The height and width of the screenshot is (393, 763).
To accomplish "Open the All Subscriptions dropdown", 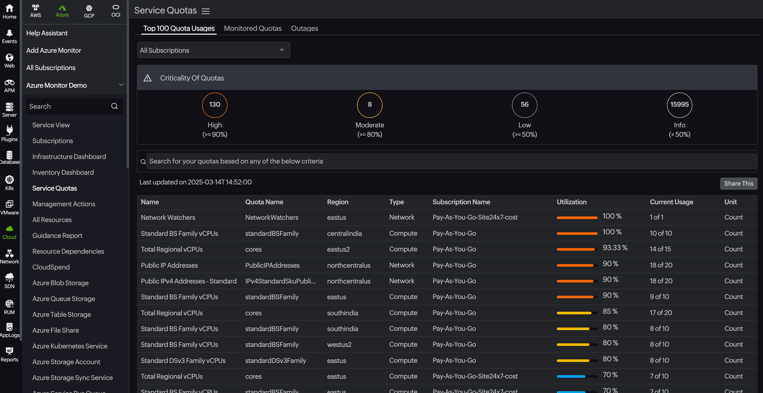I will click(213, 50).
